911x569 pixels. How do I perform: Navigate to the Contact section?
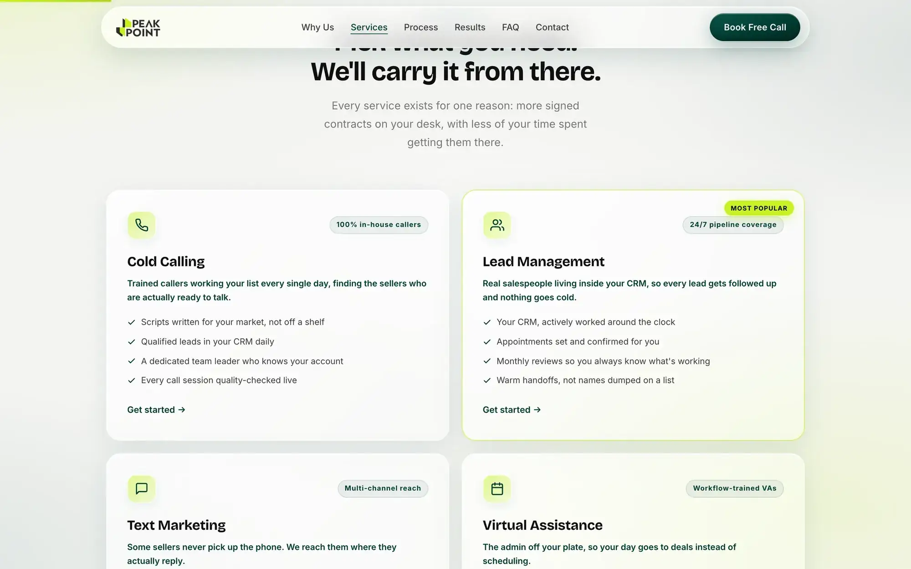point(552,27)
